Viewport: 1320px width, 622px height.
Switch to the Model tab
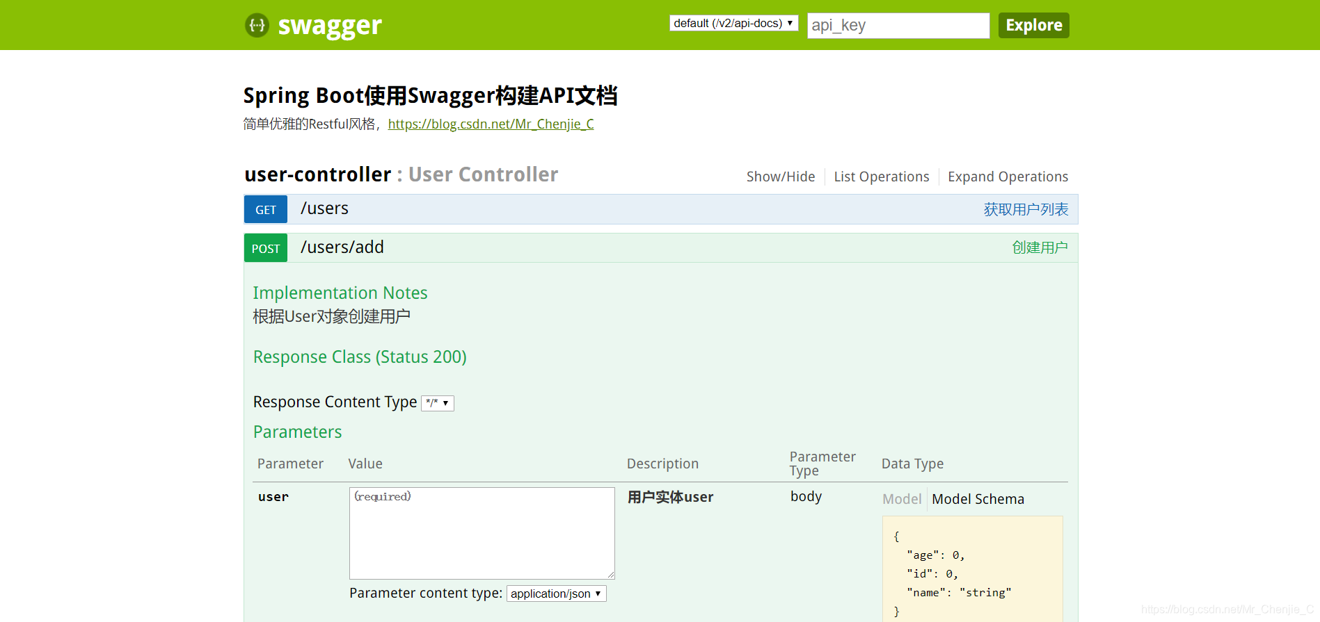pos(902,499)
